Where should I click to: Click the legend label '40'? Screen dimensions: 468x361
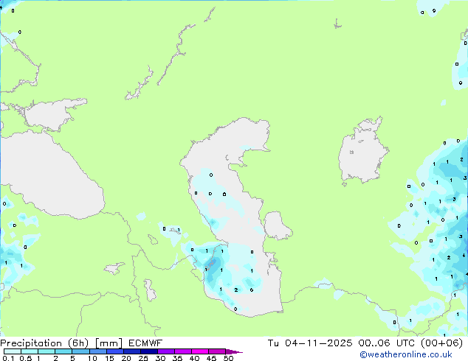(194, 358)
